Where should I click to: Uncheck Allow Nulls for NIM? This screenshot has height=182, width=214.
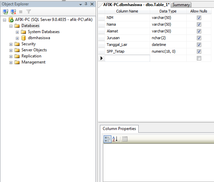199,18
